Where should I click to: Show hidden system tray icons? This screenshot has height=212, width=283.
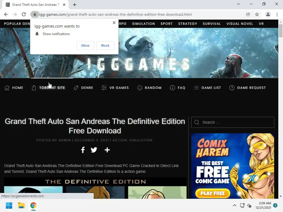(234, 205)
